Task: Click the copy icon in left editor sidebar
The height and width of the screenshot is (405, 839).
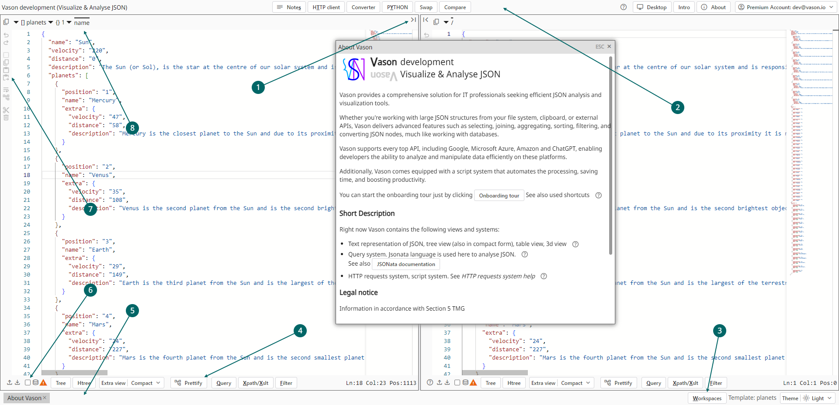Action: tap(6, 62)
